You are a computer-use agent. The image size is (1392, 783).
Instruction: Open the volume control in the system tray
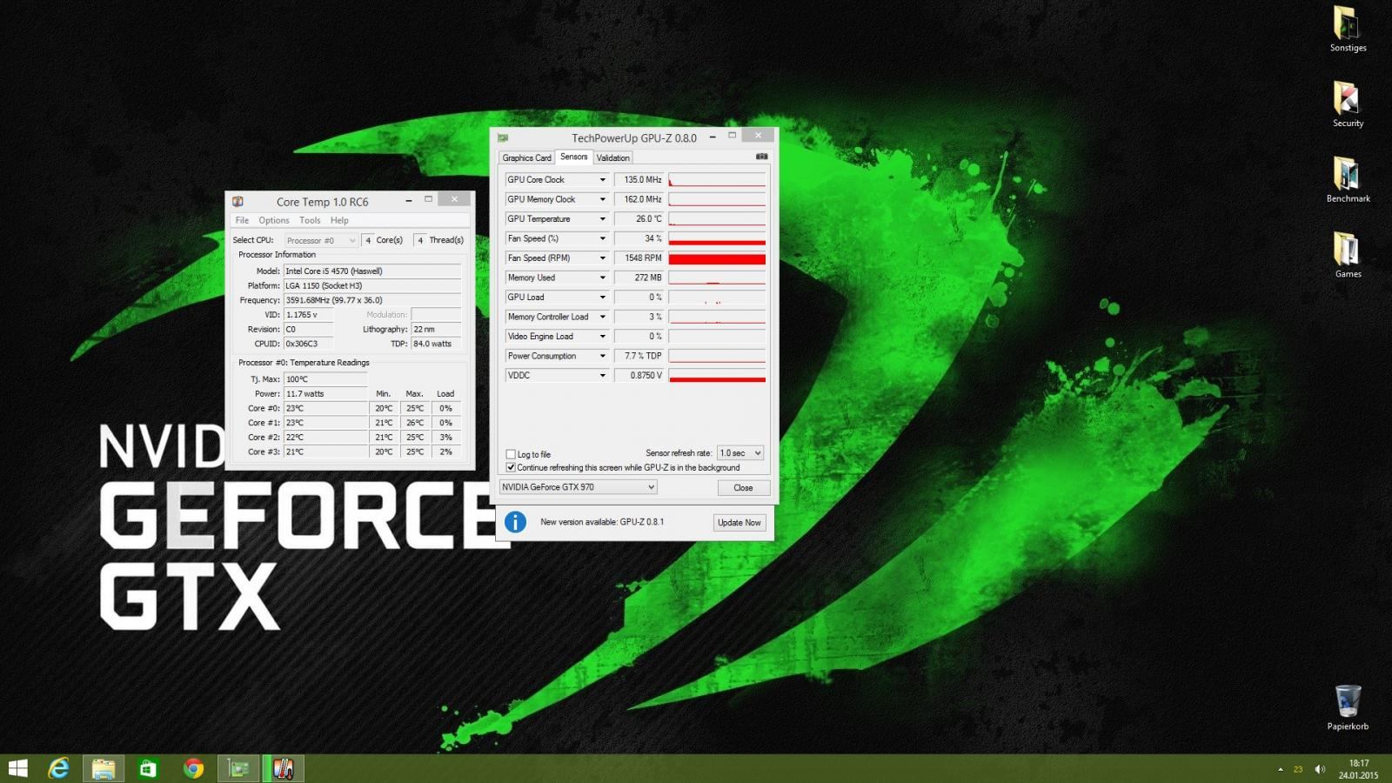(x=1320, y=769)
